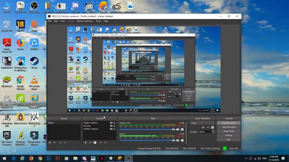Adjust Duration spinner arrows
The image size is (289, 162).
[213, 132]
